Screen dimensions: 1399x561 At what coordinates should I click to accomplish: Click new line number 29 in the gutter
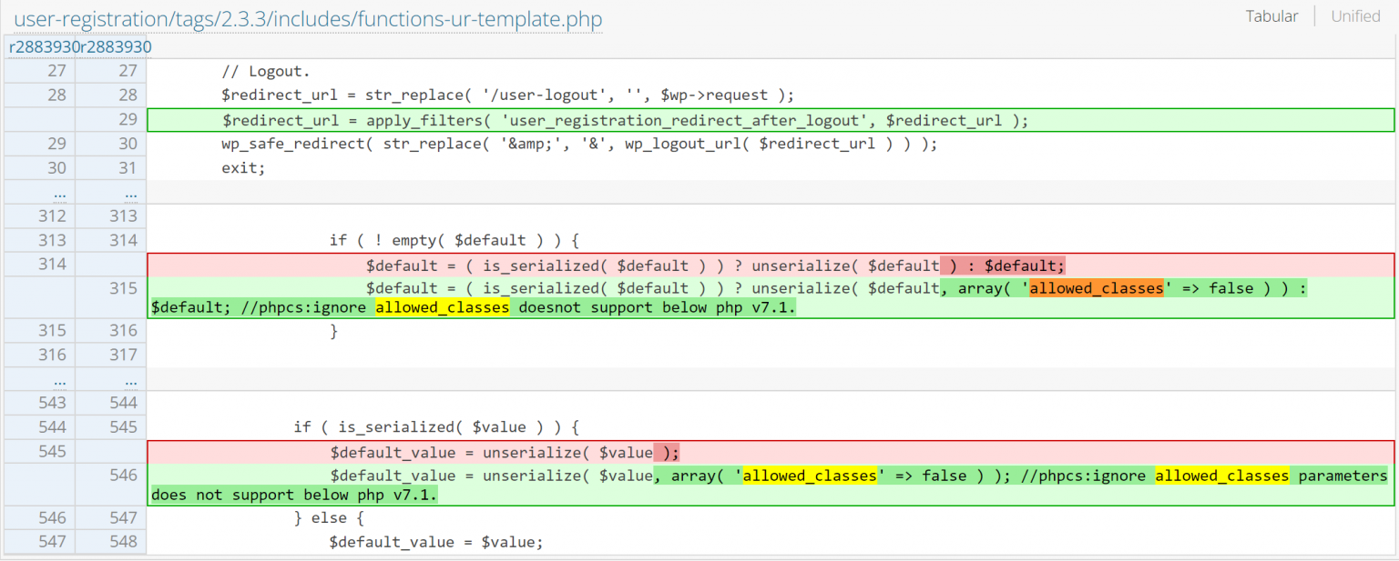(x=129, y=119)
